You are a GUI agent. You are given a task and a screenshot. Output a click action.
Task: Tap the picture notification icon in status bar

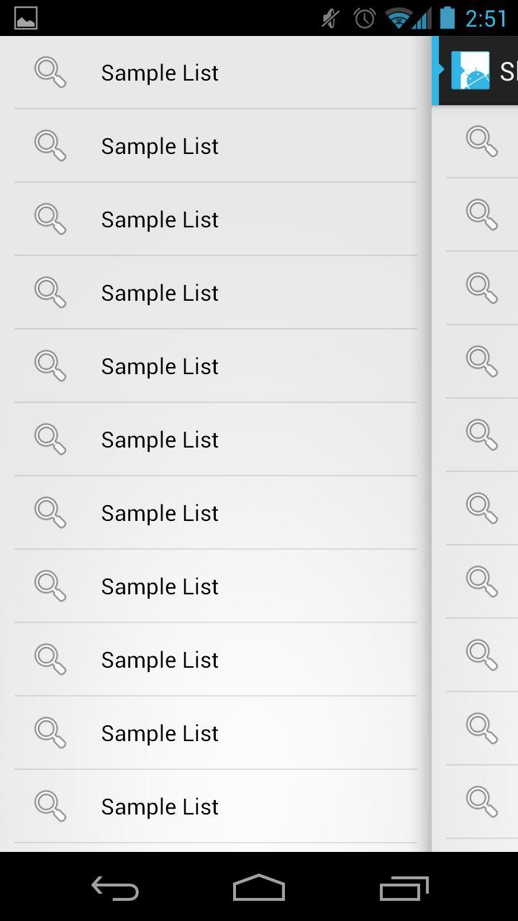(26, 18)
